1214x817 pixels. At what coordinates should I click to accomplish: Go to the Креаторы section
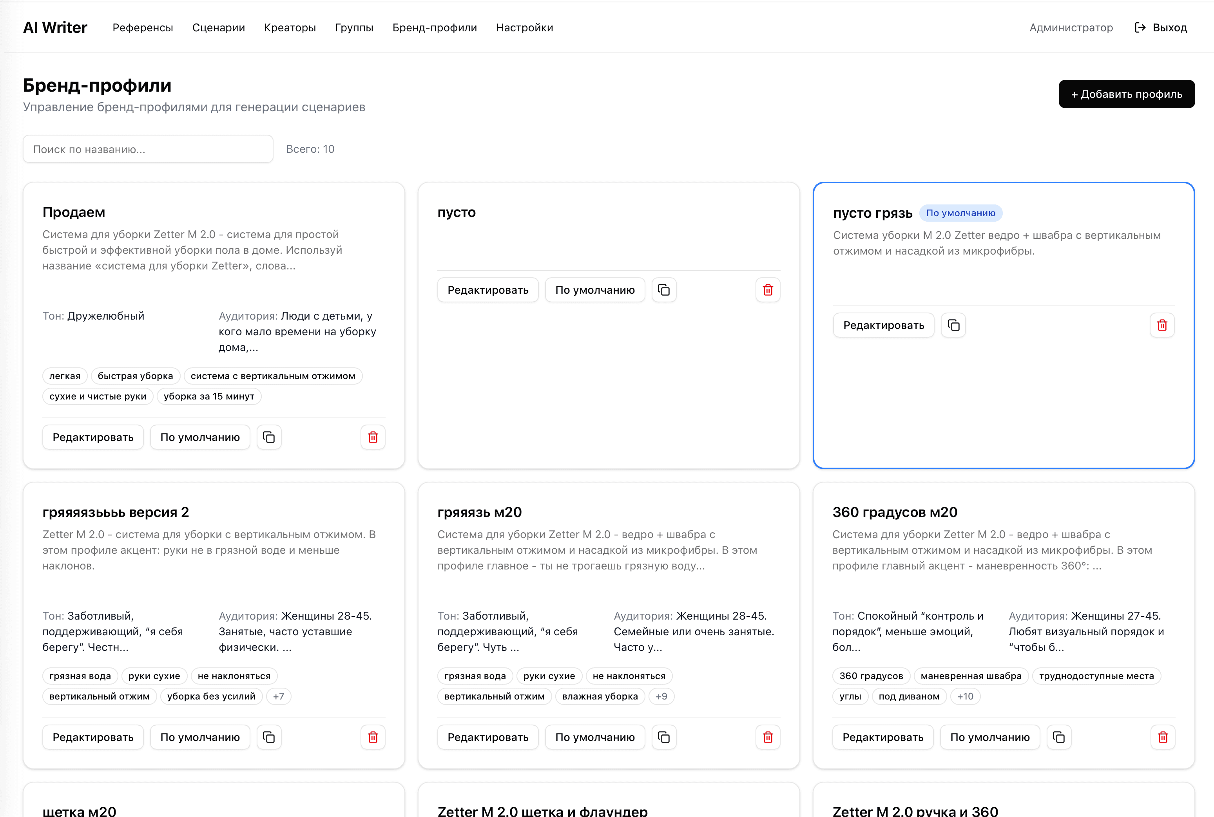pos(290,28)
